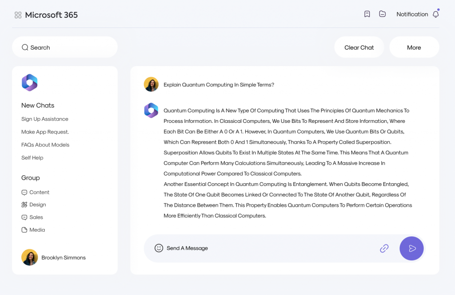Open the app grid icon beside Microsoft 365
The image size is (455, 295).
(x=18, y=15)
